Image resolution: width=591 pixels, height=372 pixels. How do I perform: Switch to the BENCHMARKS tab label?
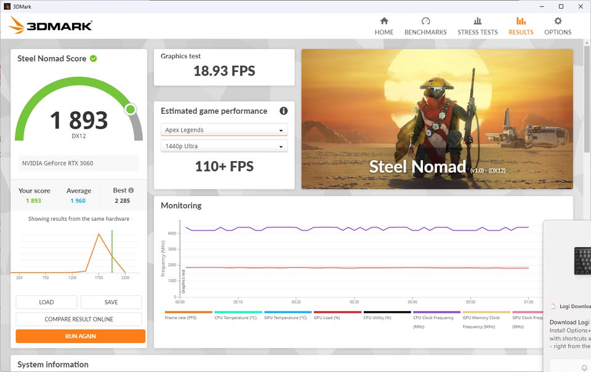click(x=425, y=32)
